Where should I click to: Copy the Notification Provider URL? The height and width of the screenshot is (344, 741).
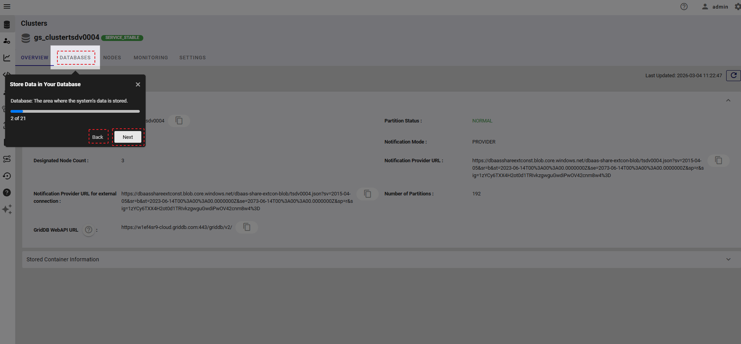pyautogui.click(x=718, y=160)
